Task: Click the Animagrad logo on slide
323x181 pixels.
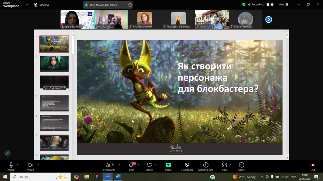Action: click(176, 149)
